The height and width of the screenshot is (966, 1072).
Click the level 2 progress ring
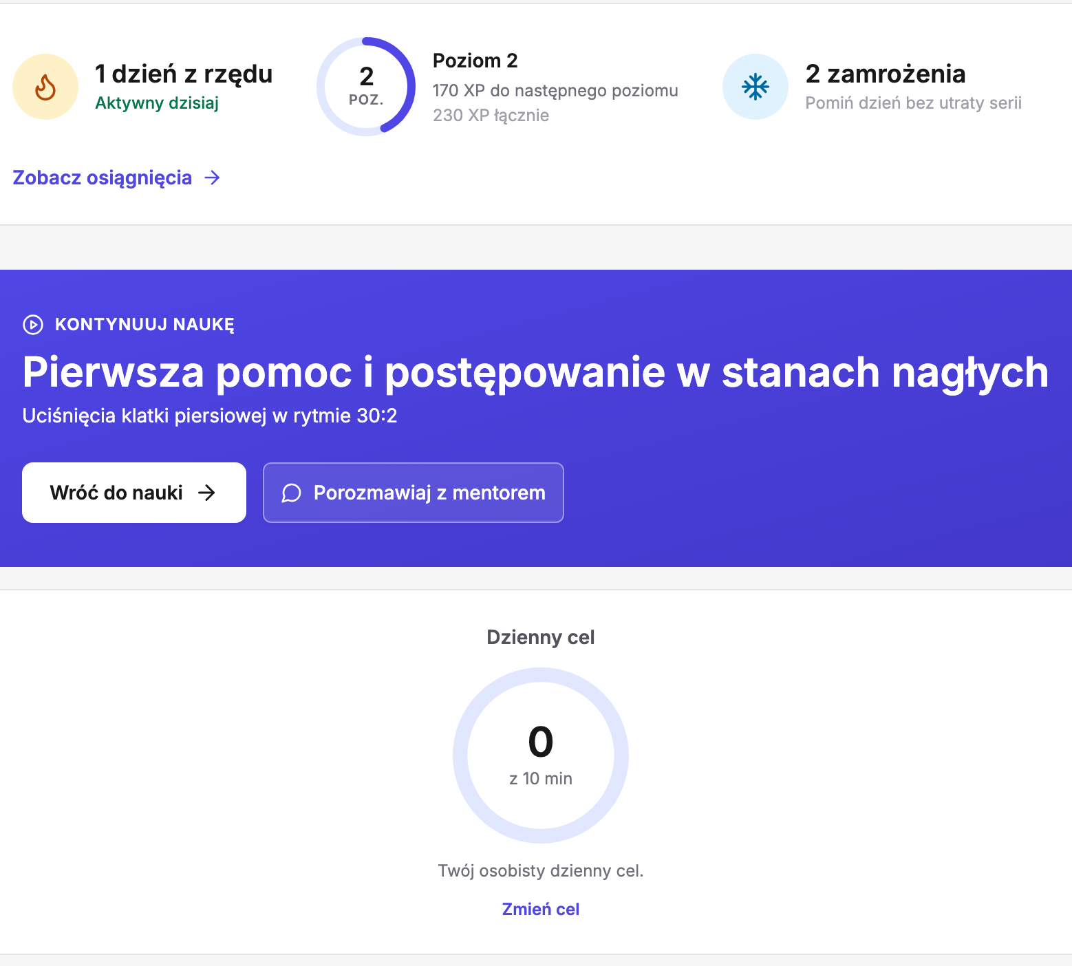pyautogui.click(x=366, y=87)
